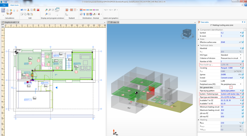Image resolution: width=247 pixels, height=136 pixels.
Task: Click the characteristic curve chart icon in Radiant
Action: point(67,14)
